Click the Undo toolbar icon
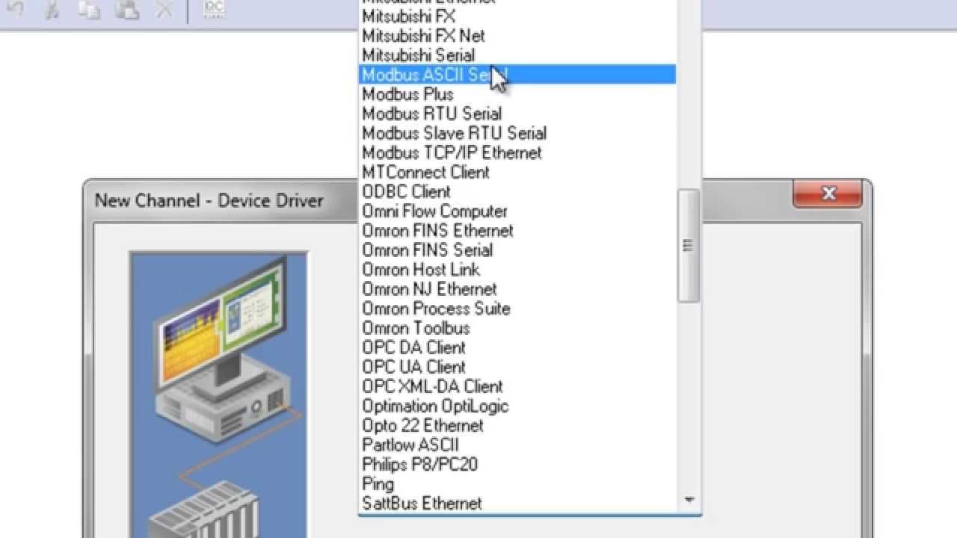The height and width of the screenshot is (538, 957). click(16, 9)
